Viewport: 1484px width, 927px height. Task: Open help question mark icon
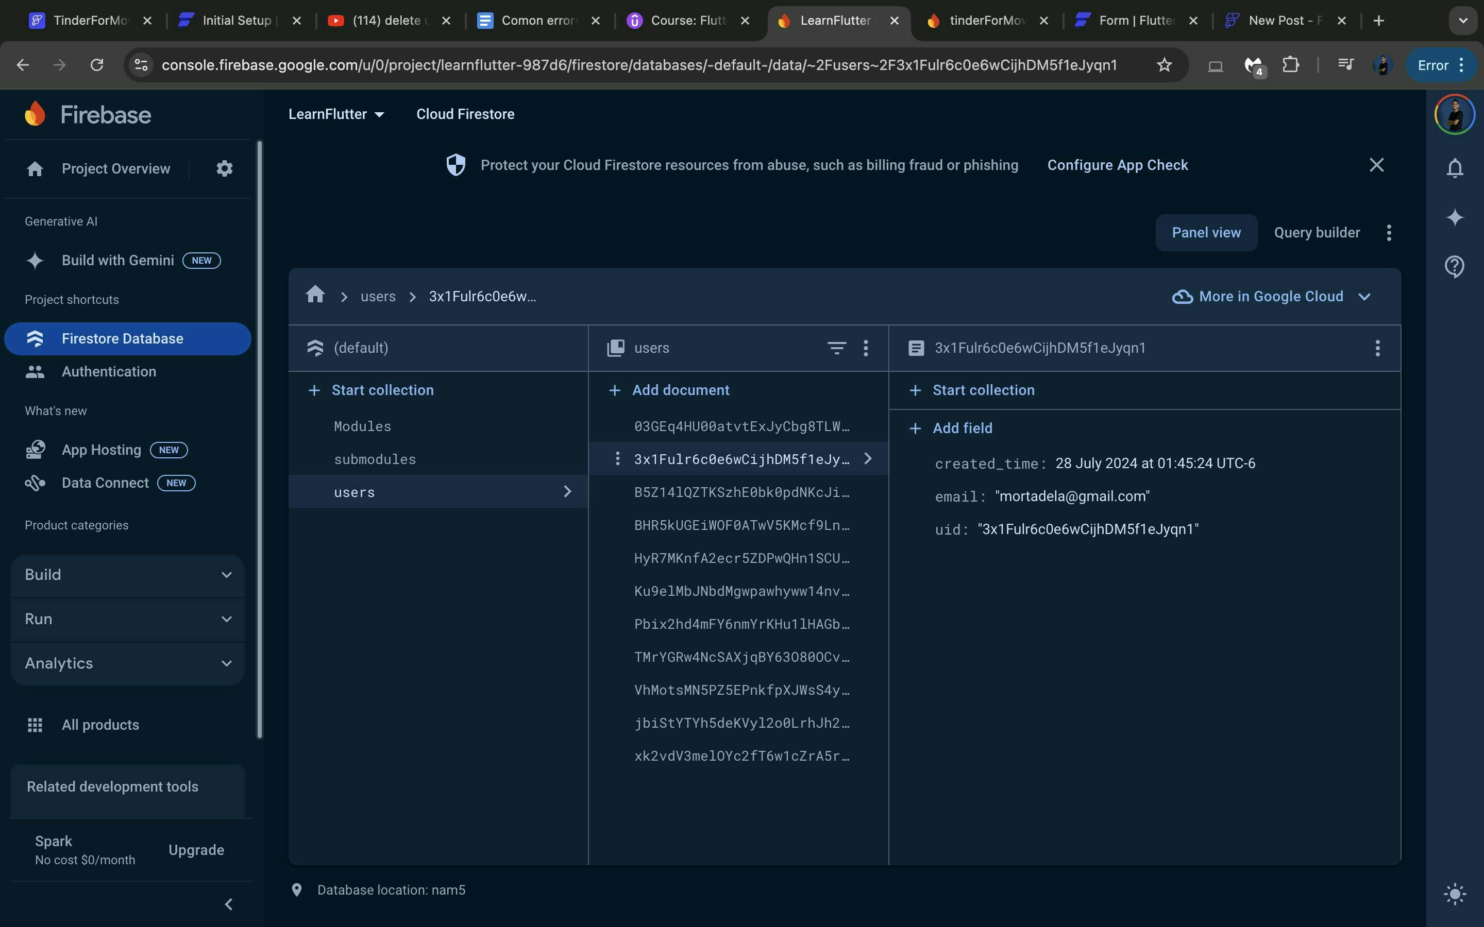[x=1455, y=267]
